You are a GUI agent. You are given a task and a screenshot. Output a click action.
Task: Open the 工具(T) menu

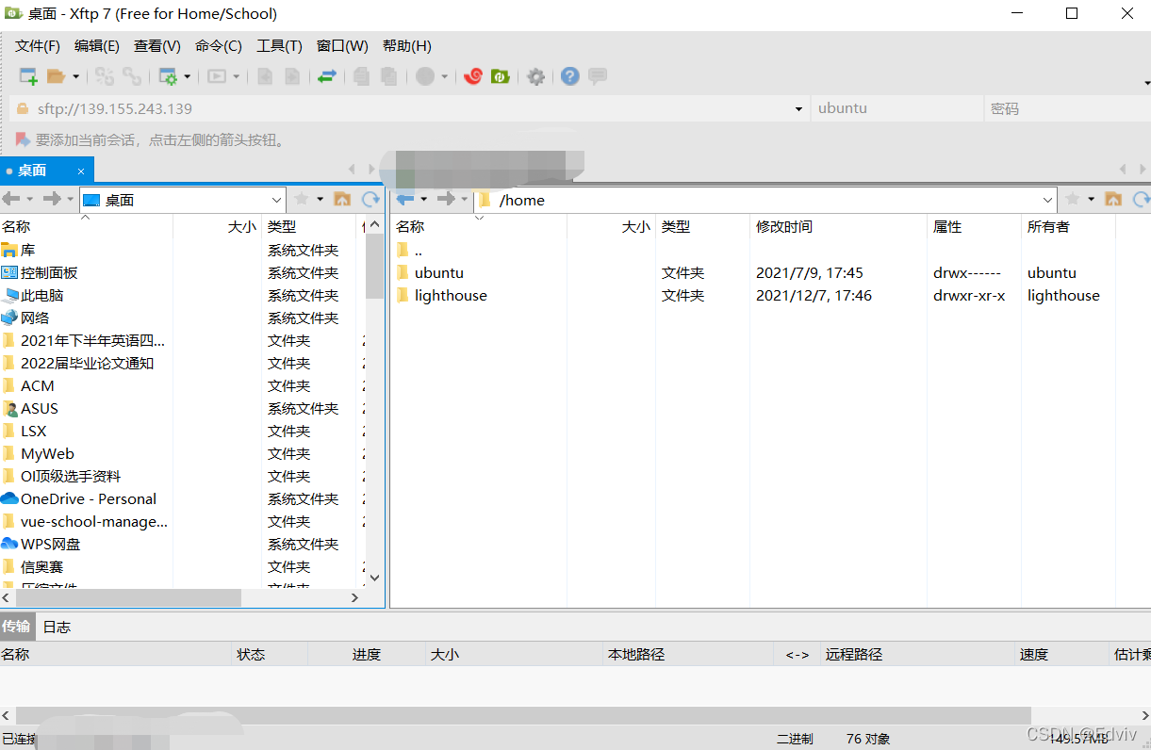[x=280, y=45]
